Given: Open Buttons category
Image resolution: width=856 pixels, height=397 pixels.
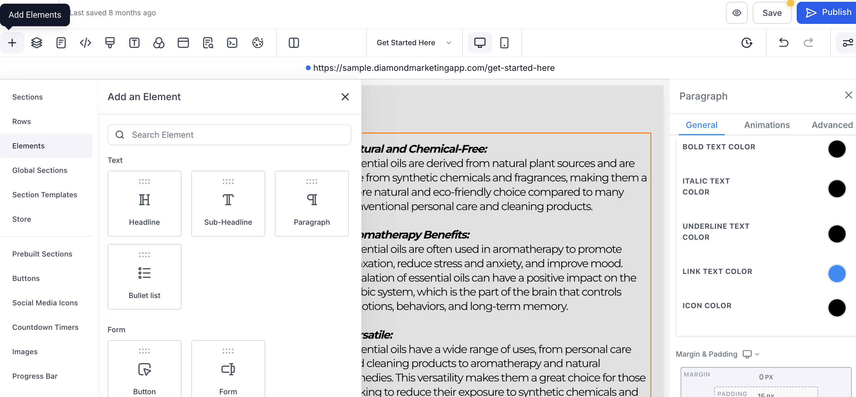Looking at the screenshot, I should click(26, 279).
